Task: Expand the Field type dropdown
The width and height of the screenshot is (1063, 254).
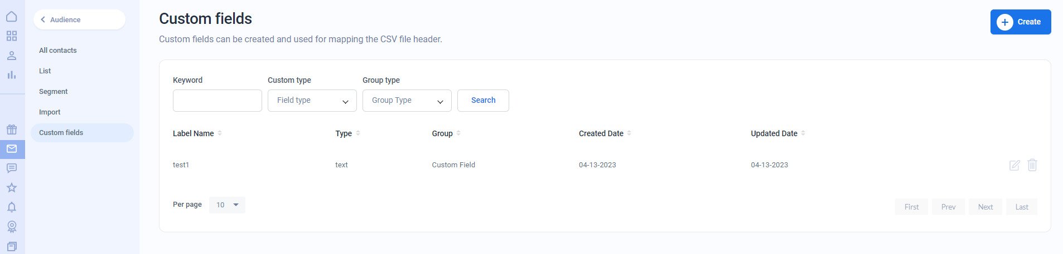Action: click(x=312, y=101)
